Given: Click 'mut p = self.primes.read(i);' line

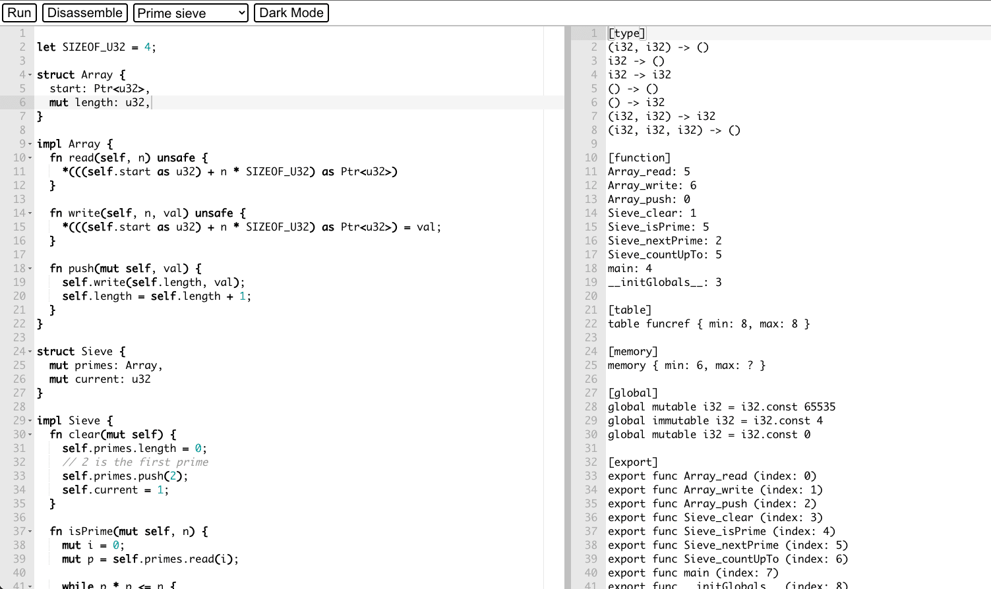Looking at the screenshot, I should (x=150, y=559).
